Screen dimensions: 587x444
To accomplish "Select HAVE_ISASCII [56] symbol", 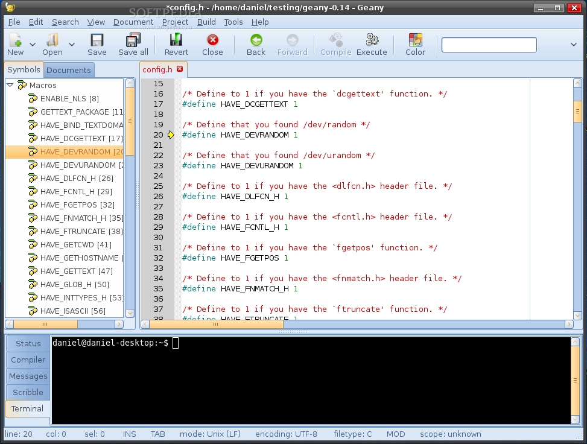I will pyautogui.click(x=73, y=311).
